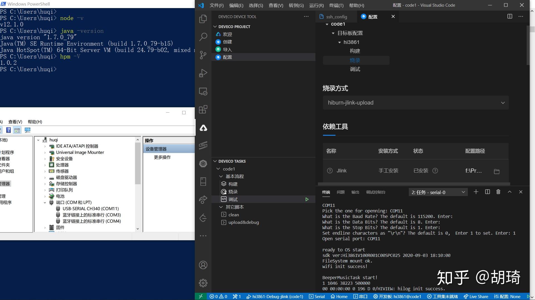Click help icon in Device Manager toolbar
Viewport: 535px width, 300px height.
click(9, 130)
